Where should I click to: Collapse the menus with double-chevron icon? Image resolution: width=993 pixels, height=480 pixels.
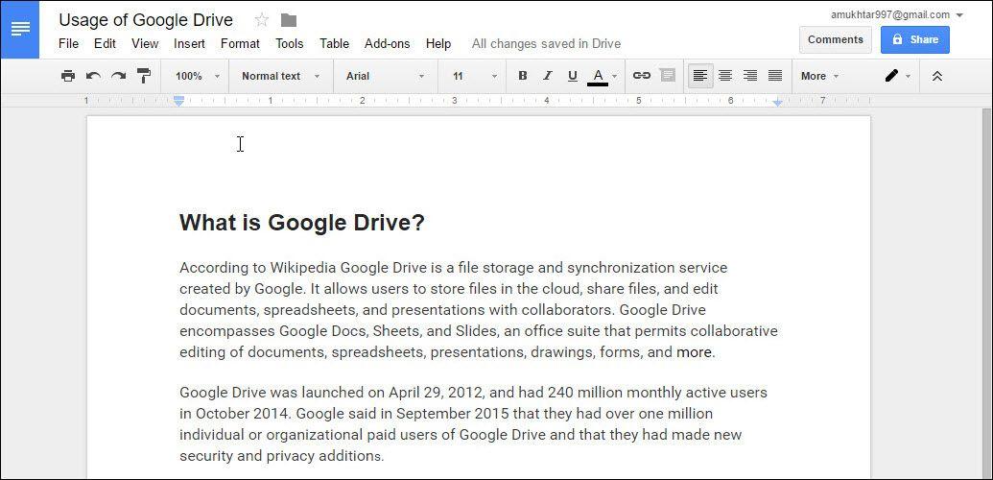(x=937, y=76)
